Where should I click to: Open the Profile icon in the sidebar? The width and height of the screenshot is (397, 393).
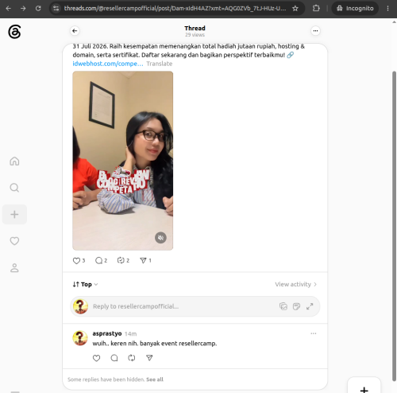pyautogui.click(x=14, y=267)
